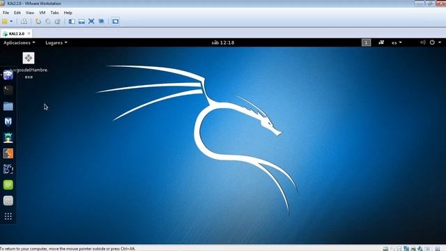Click the hard disk status bar icon

(x=385, y=249)
